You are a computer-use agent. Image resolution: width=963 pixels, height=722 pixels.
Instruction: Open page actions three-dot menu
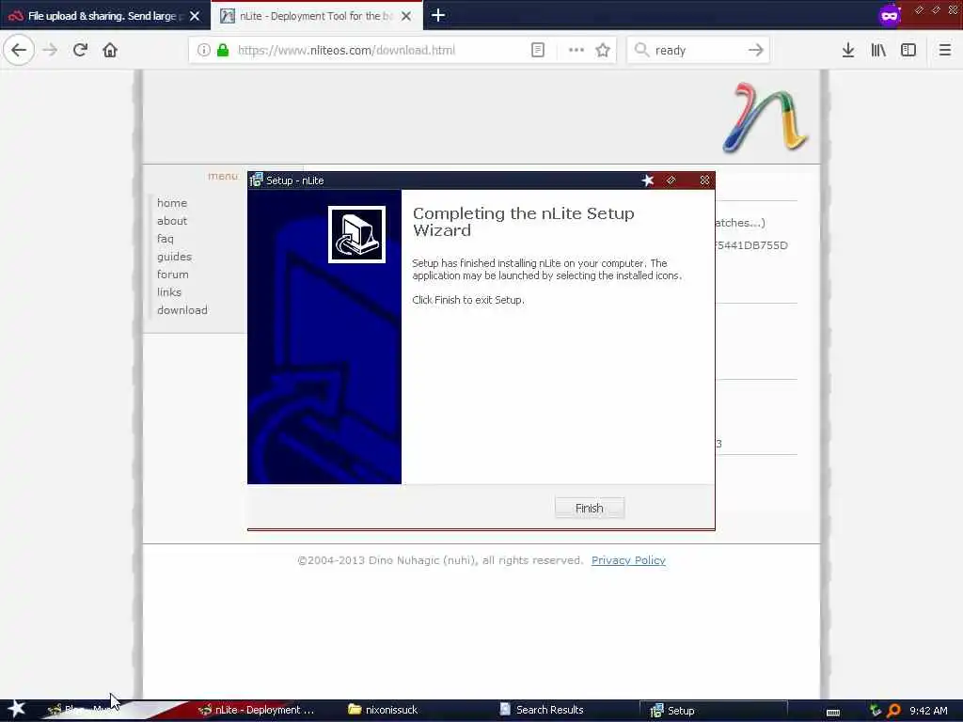click(576, 51)
